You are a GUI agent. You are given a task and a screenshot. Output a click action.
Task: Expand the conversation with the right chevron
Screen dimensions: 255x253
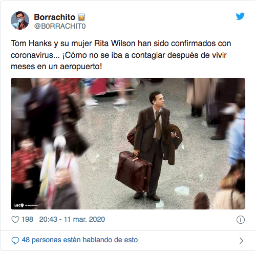[x=241, y=241]
